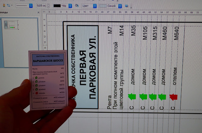This screenshot has width=202, height=133.
Task: Select the green house icon in М105 row
Action: pos(143,97)
